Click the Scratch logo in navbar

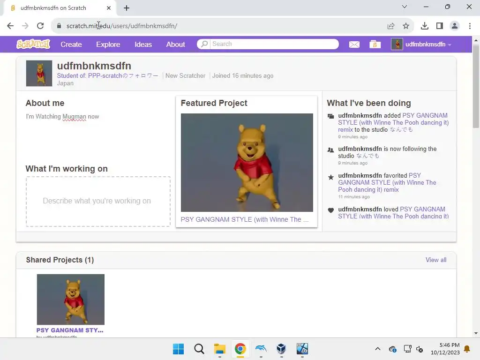pyautogui.click(x=33, y=45)
